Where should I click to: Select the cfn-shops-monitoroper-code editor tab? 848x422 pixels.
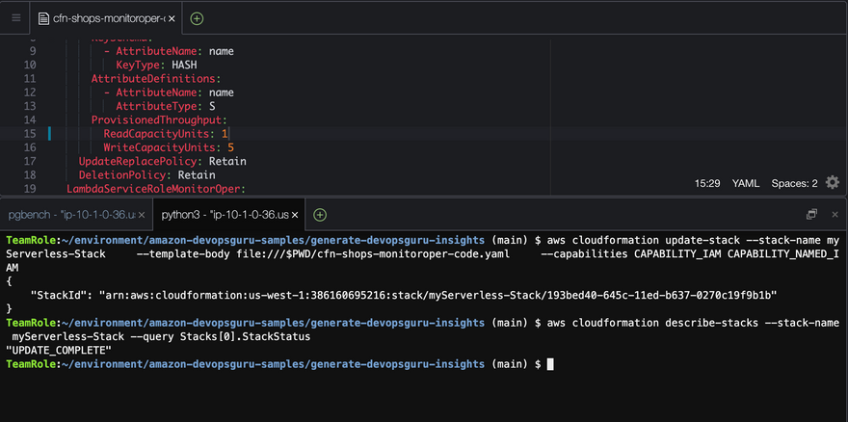pyautogui.click(x=107, y=18)
